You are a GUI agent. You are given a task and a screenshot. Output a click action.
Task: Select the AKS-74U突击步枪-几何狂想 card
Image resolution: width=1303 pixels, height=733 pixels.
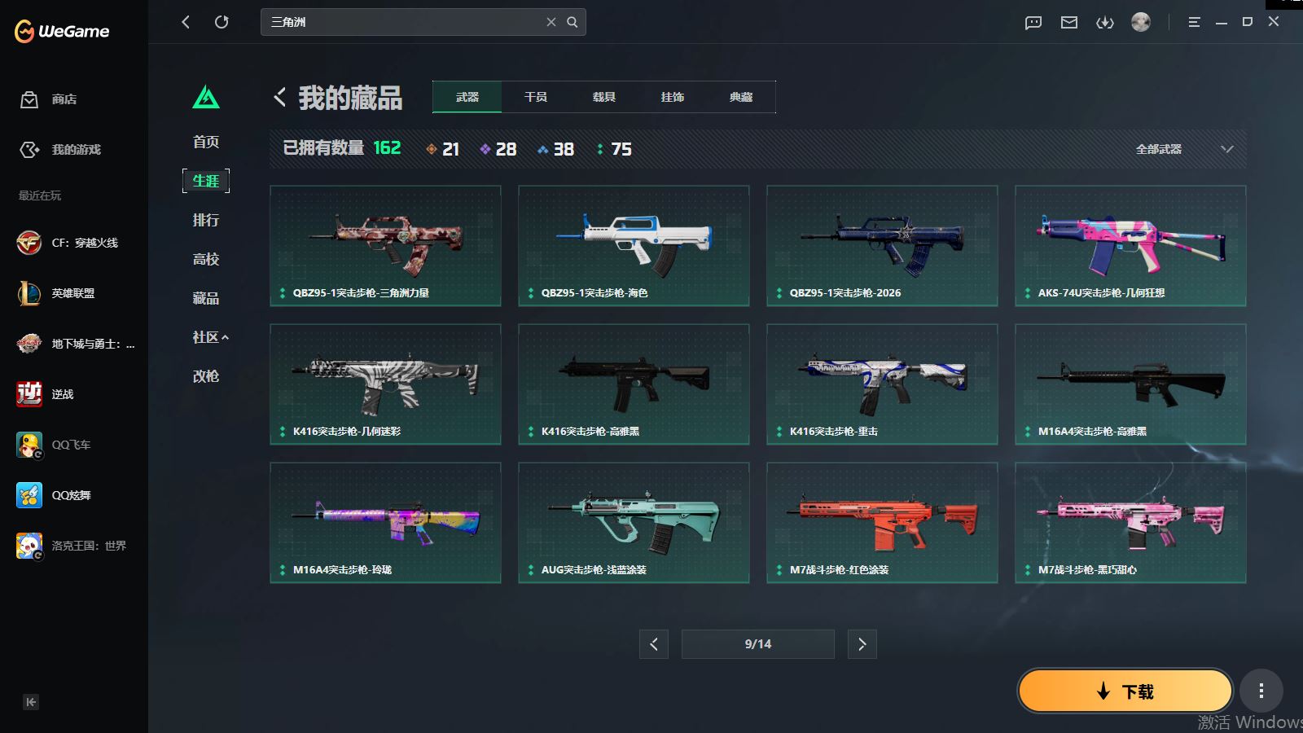pyautogui.click(x=1130, y=246)
